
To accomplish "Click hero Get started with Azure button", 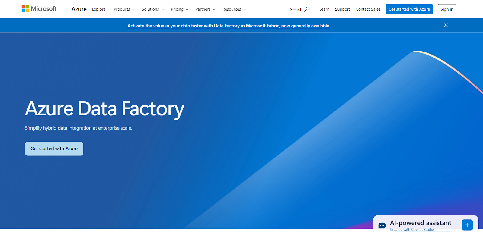I will (54, 149).
